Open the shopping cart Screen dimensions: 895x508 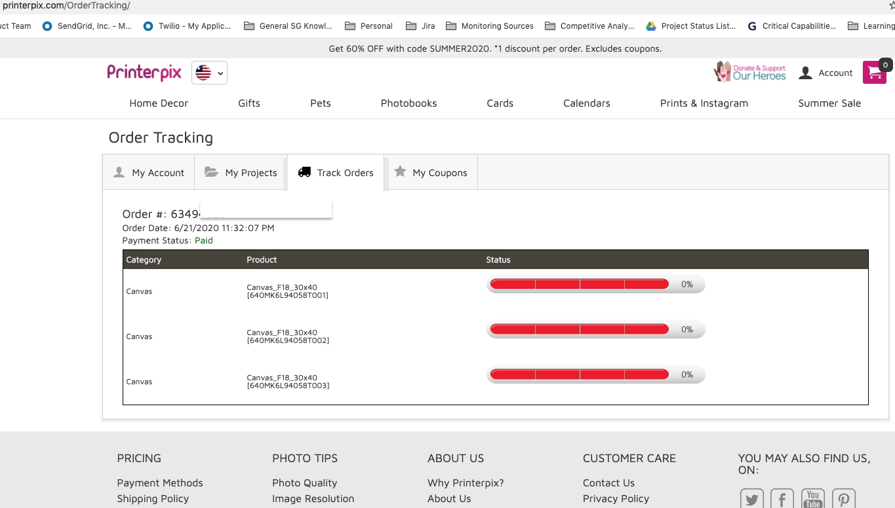pos(875,73)
